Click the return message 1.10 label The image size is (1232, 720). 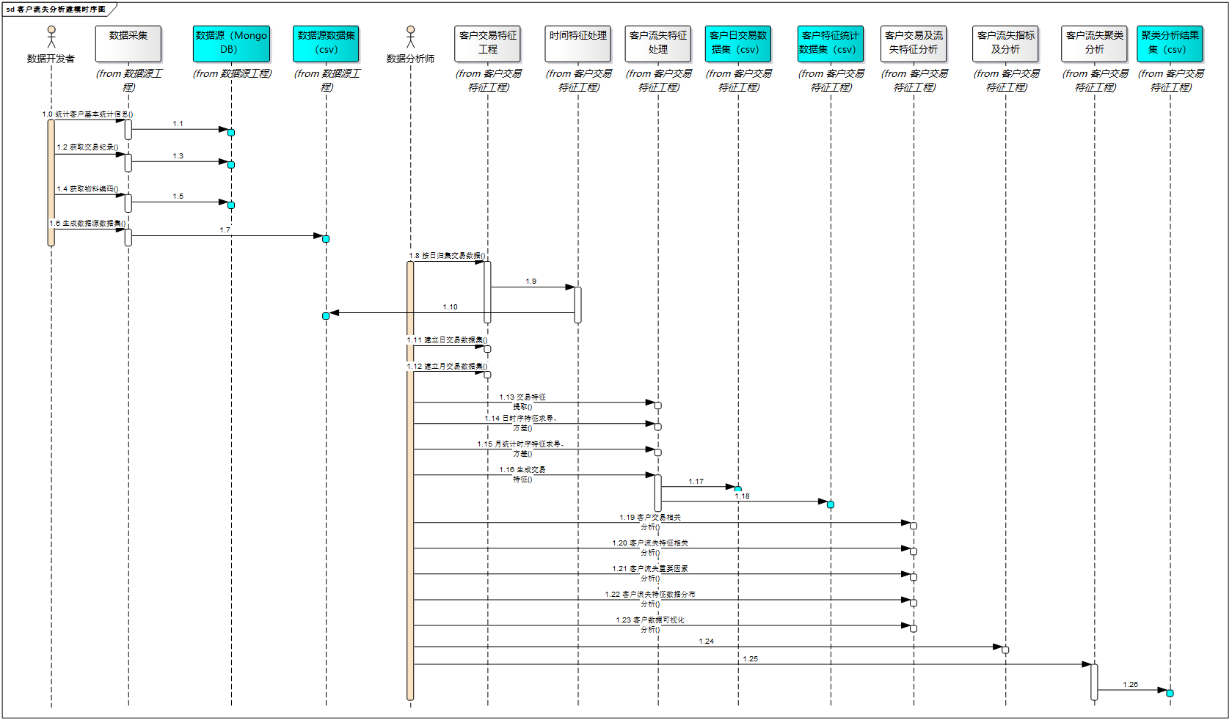tap(450, 307)
